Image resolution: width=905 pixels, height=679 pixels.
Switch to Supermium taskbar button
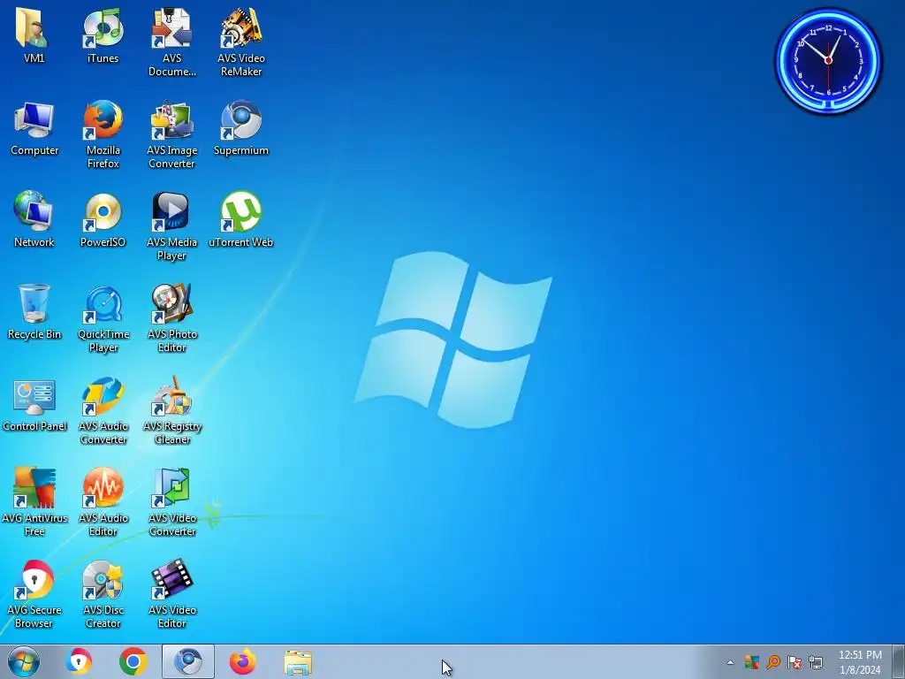(x=188, y=661)
